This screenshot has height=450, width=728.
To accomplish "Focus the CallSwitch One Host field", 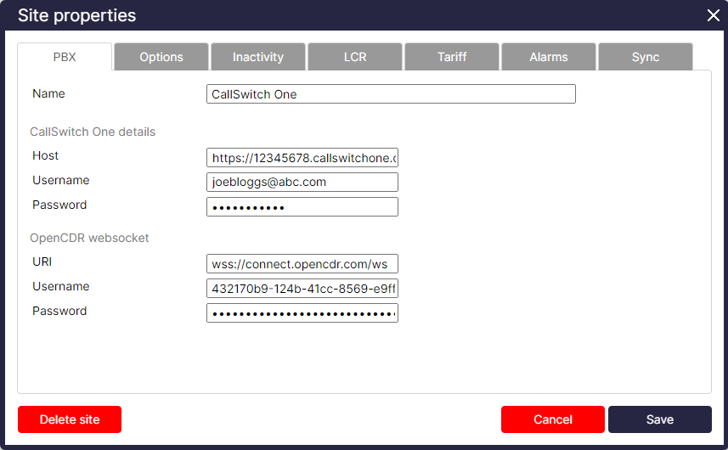I will point(302,158).
